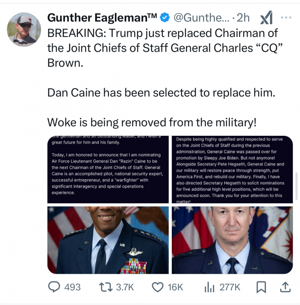Open the General CQ Brown portrait photo
This screenshot has height=305, width=300.
click(108, 240)
